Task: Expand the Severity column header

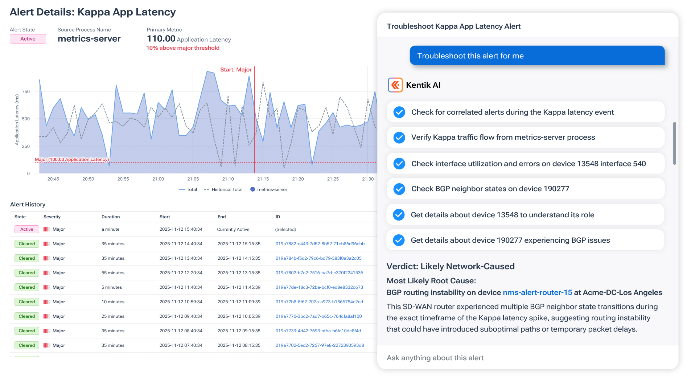Action: (52, 217)
